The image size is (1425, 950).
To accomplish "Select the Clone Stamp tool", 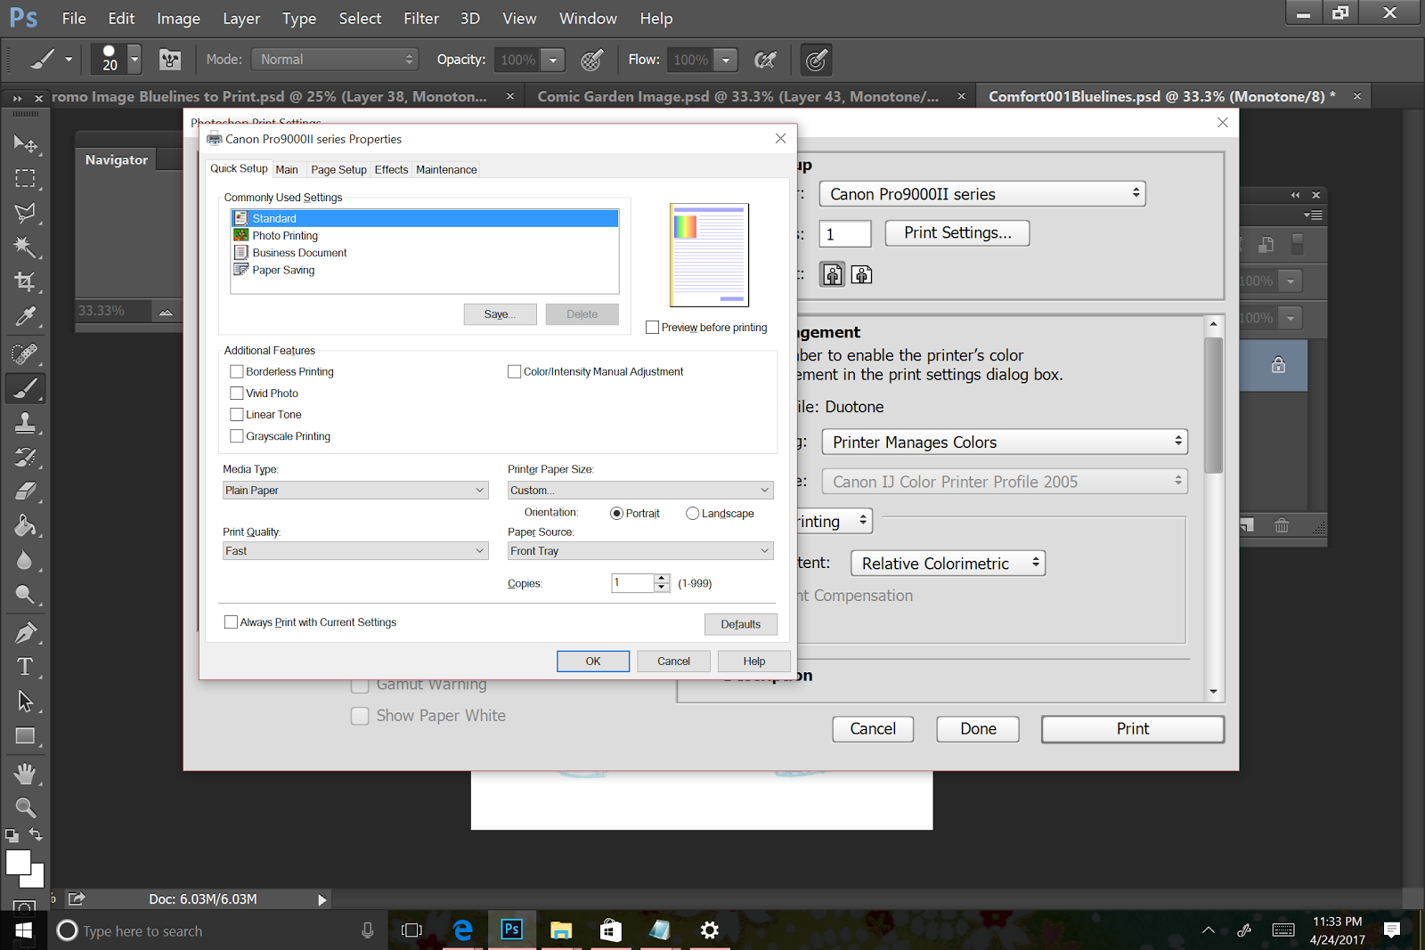I will coord(25,423).
